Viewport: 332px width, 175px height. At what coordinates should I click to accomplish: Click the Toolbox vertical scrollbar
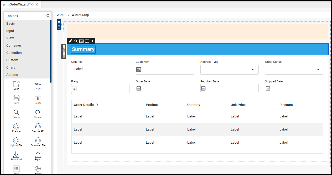click(x=51, y=51)
